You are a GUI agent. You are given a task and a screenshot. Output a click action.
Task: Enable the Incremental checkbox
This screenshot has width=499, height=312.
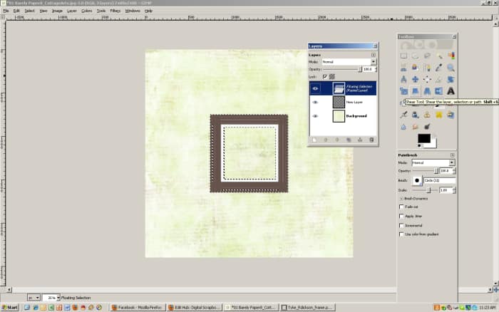point(401,226)
